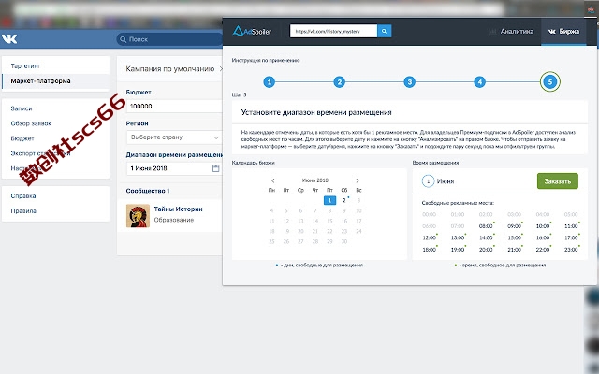Select the 23:00 time slot
Image resolution: width=599 pixels, height=374 pixels.
(571, 250)
